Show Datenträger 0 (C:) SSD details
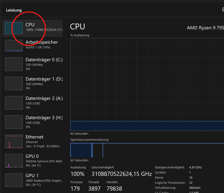 click(x=32, y=64)
